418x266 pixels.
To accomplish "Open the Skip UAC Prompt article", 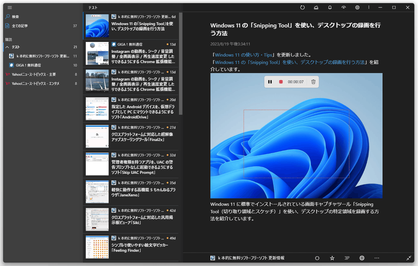I will [x=131, y=164].
